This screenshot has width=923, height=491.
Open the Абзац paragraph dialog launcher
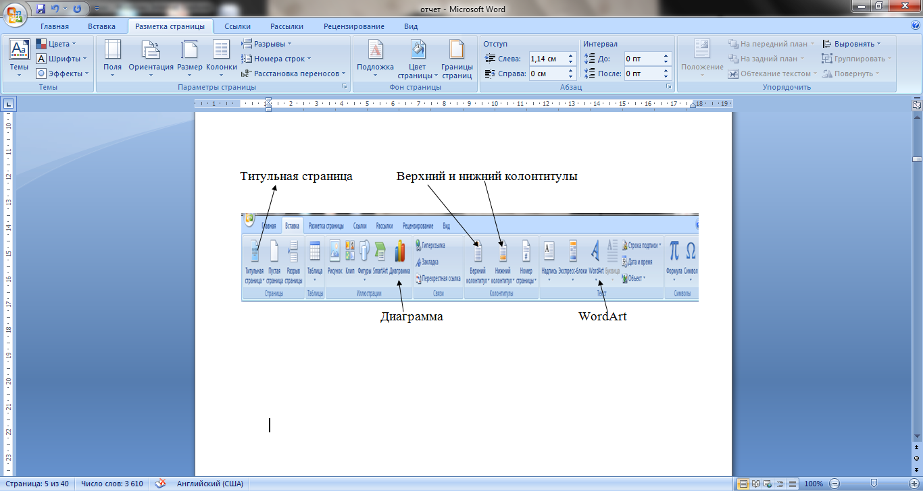coord(668,87)
